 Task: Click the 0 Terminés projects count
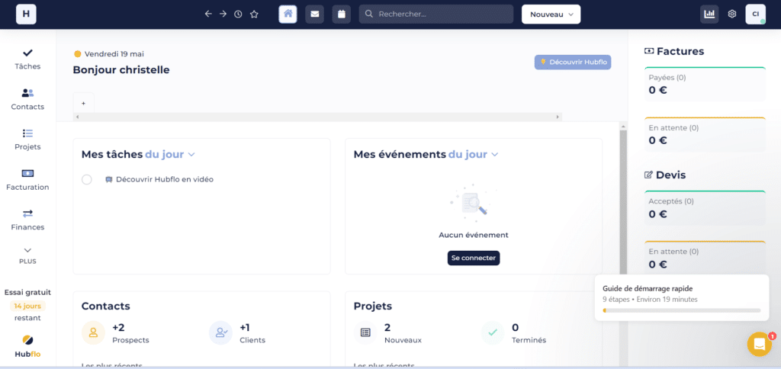(x=515, y=328)
